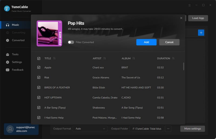Screen dimensions: 216x139
Task: Click the Converted clock icon
Action: [8, 40]
